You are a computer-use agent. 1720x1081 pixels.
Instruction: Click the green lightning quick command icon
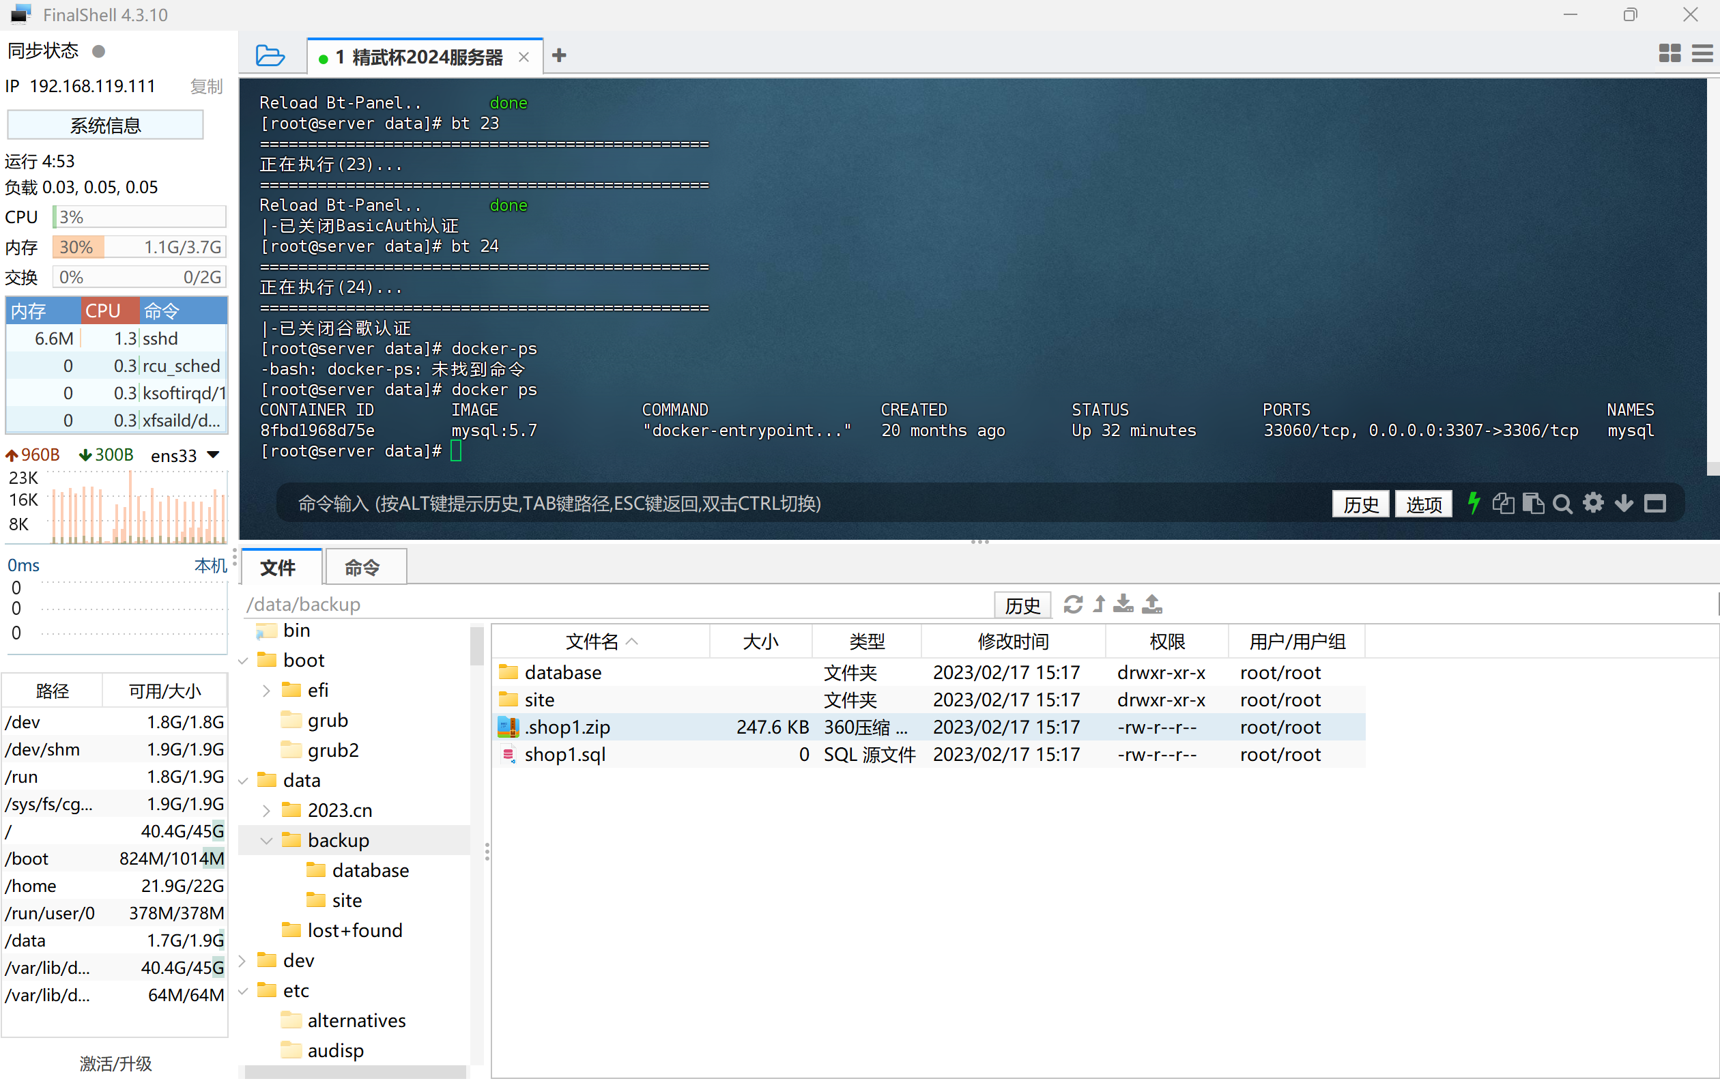tap(1473, 504)
